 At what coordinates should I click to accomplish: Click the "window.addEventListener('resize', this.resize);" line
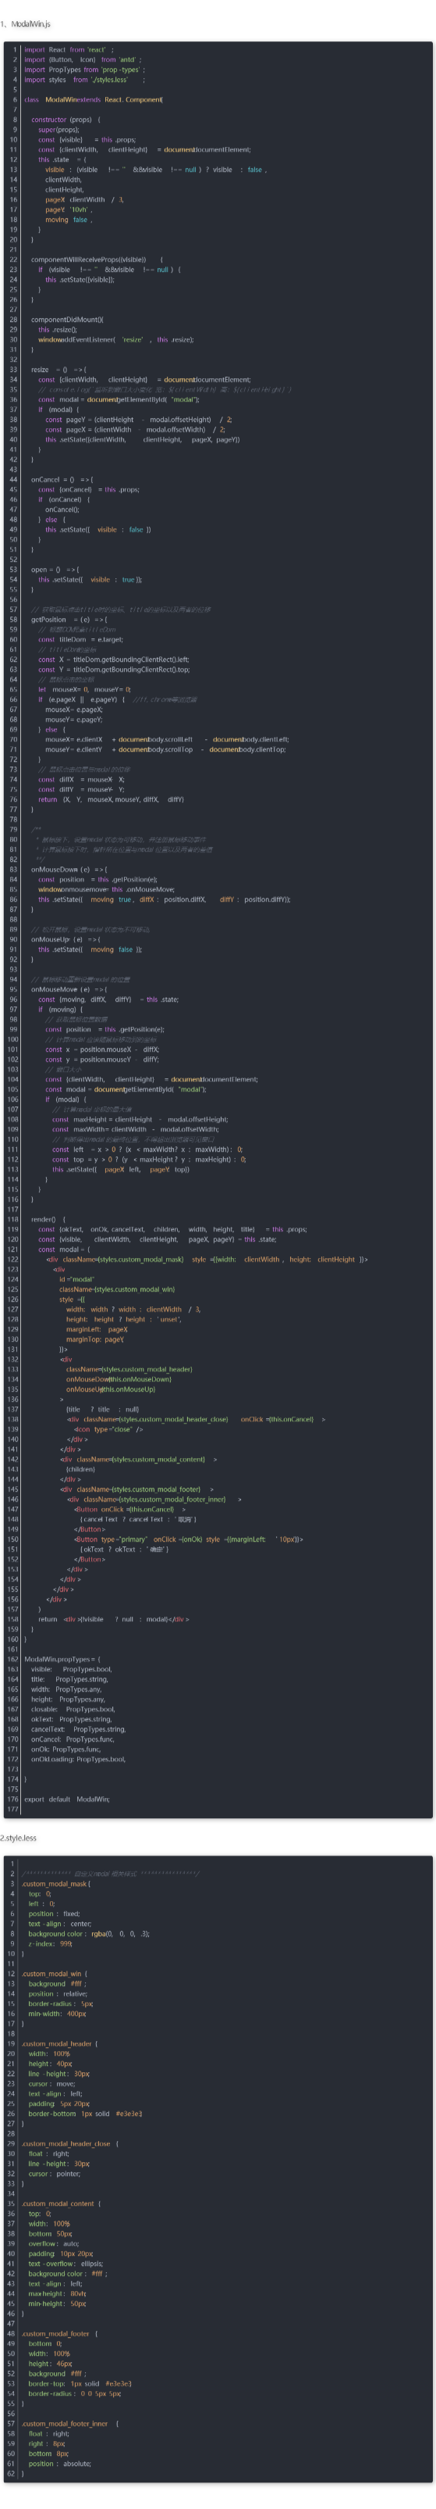(x=115, y=340)
